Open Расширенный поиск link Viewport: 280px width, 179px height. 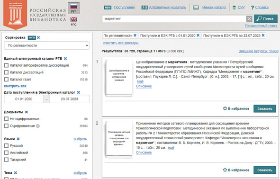261,26
